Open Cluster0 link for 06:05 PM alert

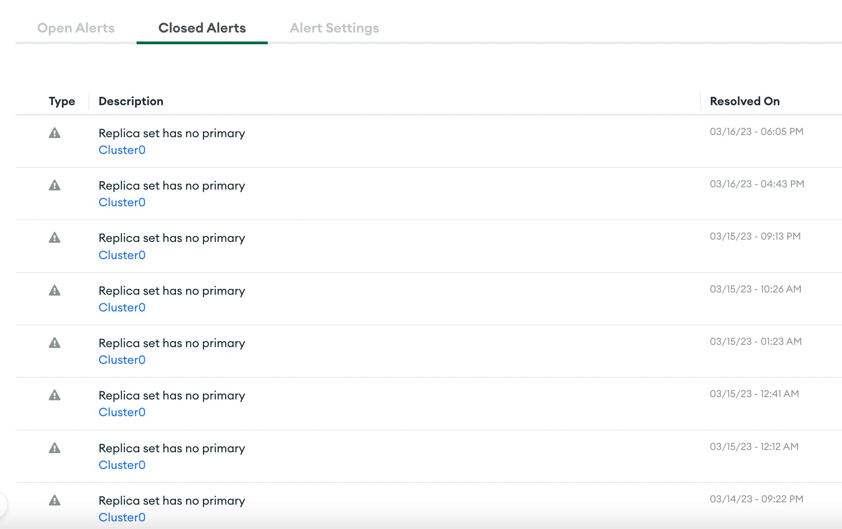122,150
